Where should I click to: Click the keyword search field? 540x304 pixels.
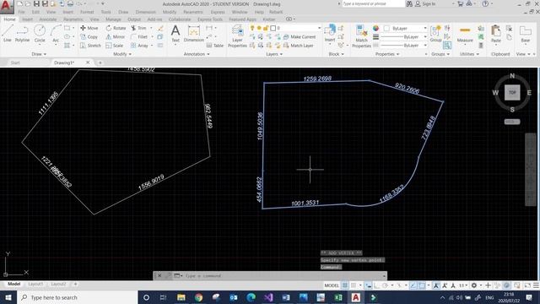click(373, 3)
